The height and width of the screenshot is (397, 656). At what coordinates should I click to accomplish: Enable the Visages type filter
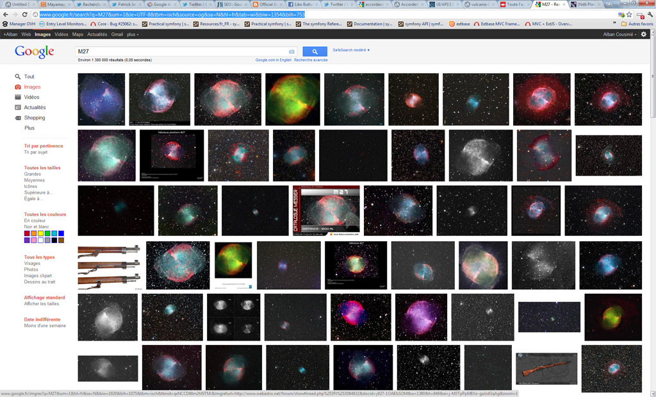pos(33,263)
